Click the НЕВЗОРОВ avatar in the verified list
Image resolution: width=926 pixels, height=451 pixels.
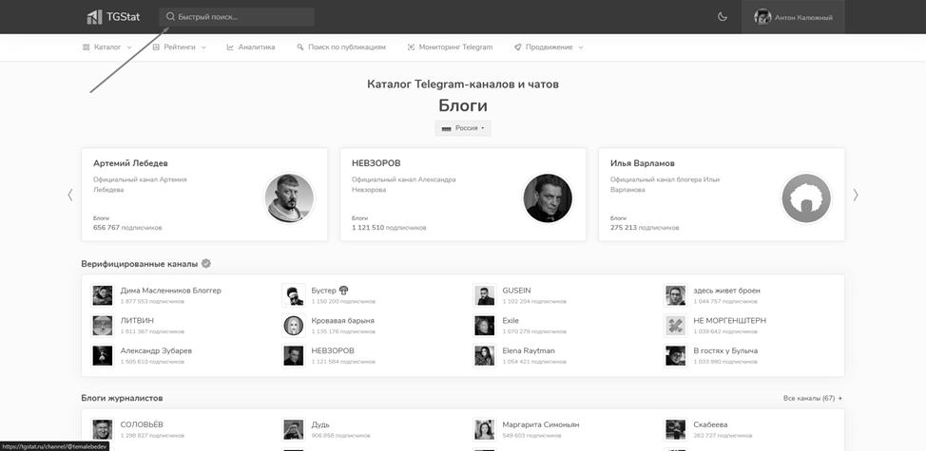tap(294, 355)
